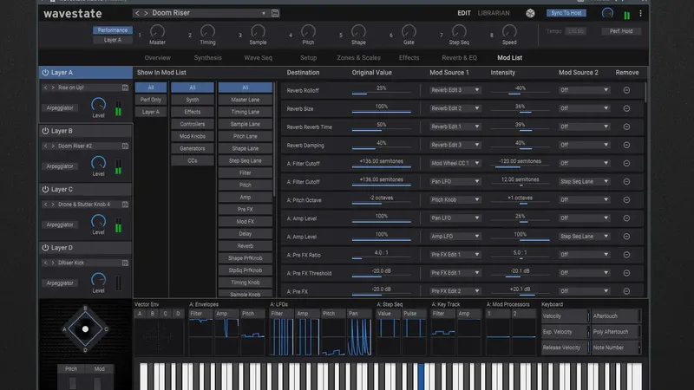Open the Reverb & EQ tab

click(x=460, y=58)
